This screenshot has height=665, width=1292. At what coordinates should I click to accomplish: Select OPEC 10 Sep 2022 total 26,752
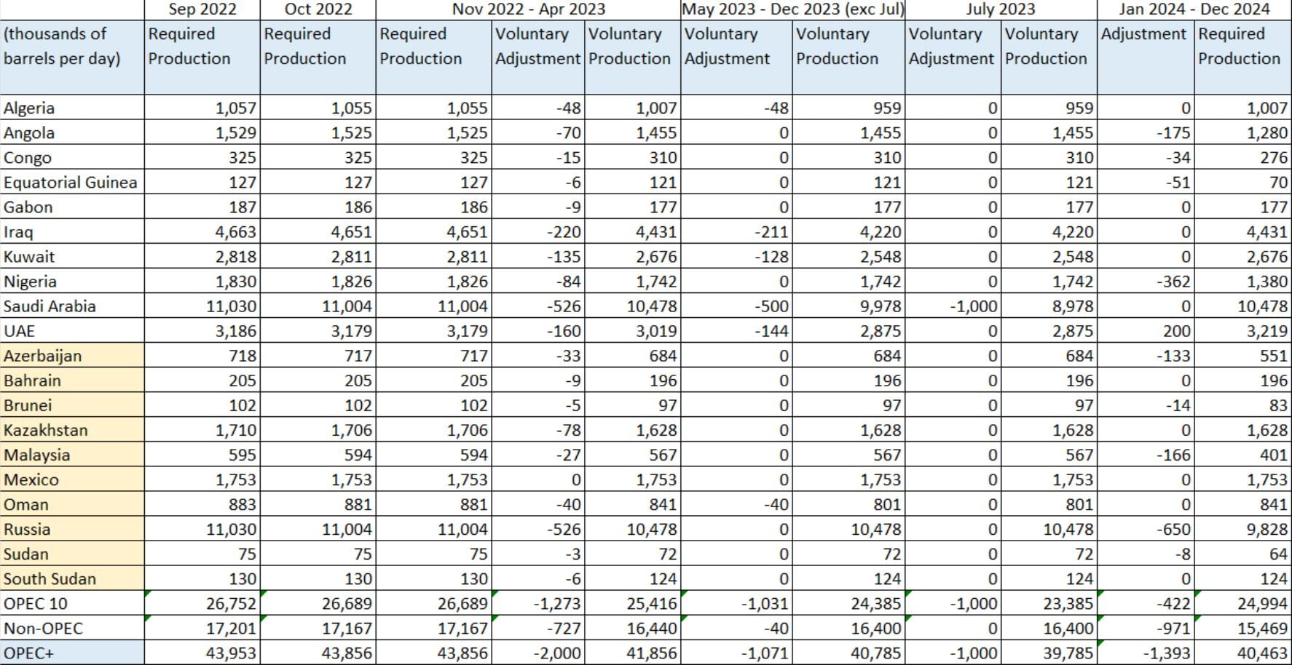click(202, 603)
